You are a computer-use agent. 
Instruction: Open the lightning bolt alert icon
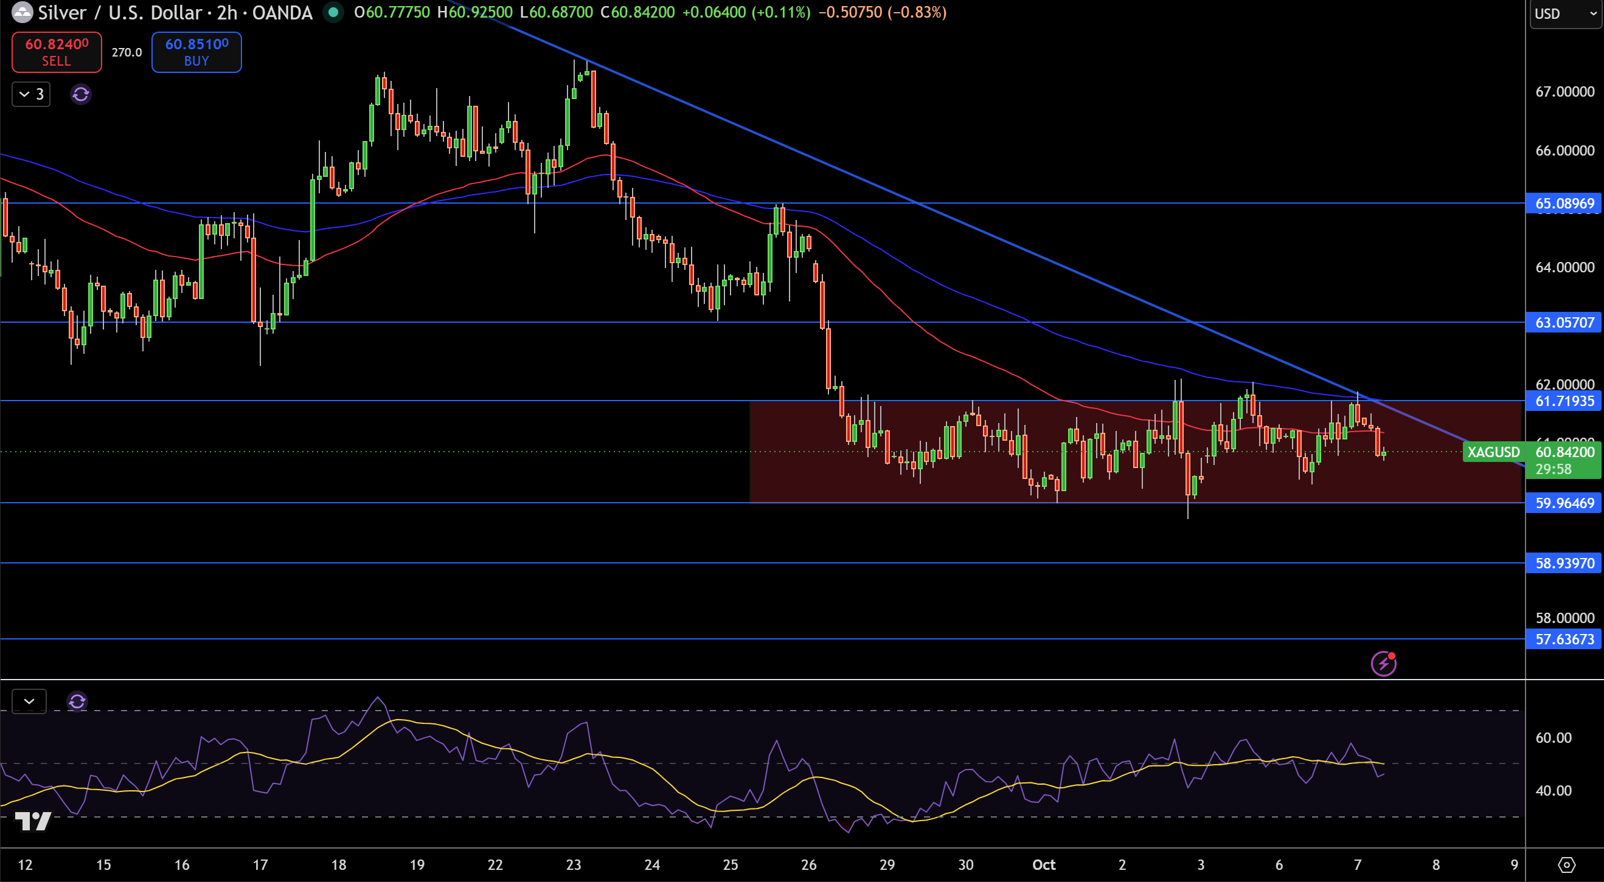1384,663
